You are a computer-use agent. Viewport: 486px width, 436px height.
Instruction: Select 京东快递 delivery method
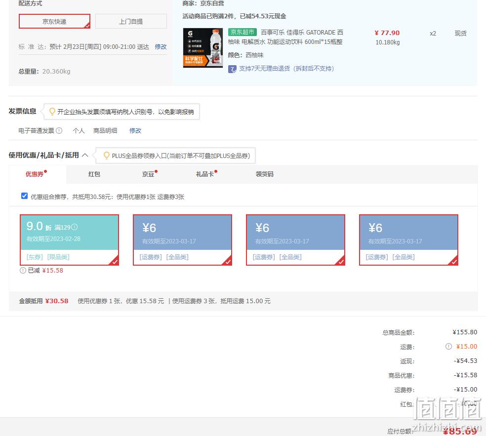pyautogui.click(x=54, y=21)
